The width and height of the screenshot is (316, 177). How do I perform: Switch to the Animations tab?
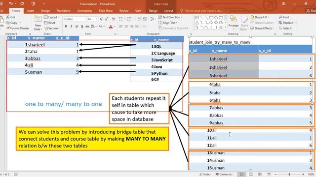(84, 11)
